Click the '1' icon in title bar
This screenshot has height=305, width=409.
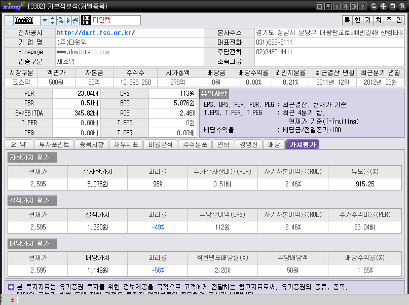click(337, 6)
